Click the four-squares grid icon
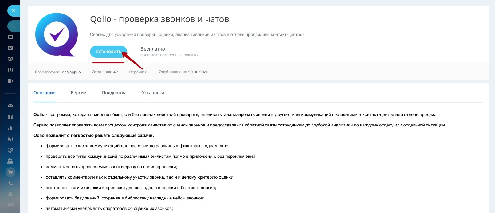Screen dimensions: 495x213 (10, 117)
